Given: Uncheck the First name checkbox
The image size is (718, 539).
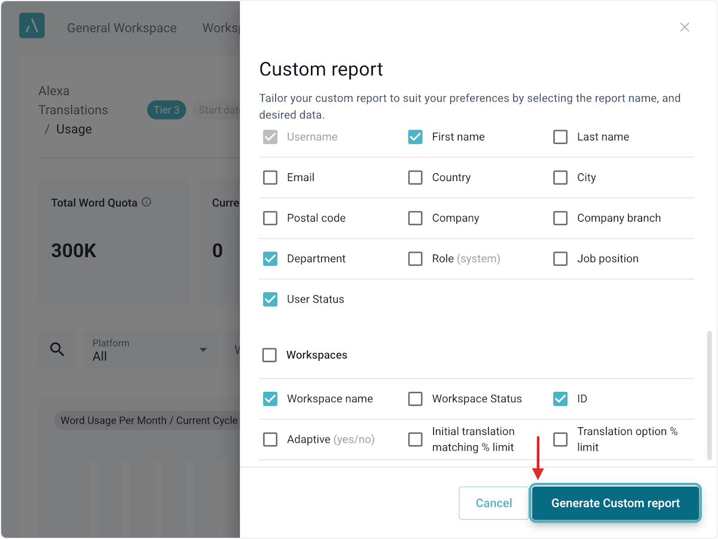Looking at the screenshot, I should tap(415, 137).
